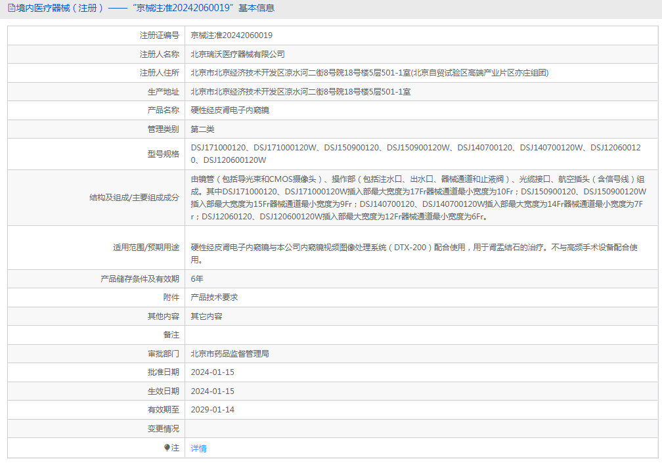Viewport: 662px width, 463px height.
Task: Click the 生效日期 label
Action: point(163,391)
